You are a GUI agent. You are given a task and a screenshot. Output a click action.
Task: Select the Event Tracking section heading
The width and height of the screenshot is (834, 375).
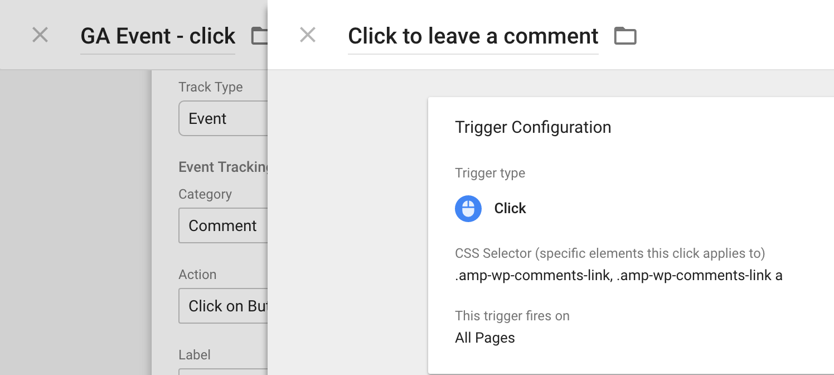(223, 167)
